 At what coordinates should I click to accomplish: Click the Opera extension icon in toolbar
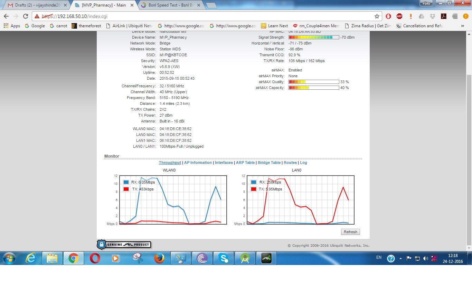pos(388,16)
